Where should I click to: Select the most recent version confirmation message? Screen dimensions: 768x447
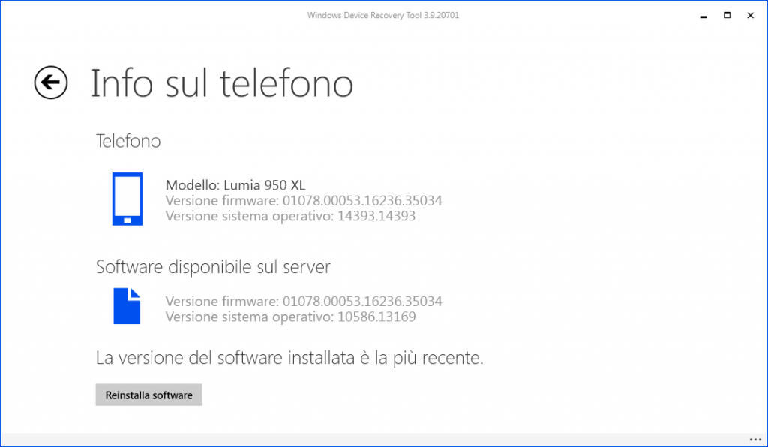tap(291, 358)
